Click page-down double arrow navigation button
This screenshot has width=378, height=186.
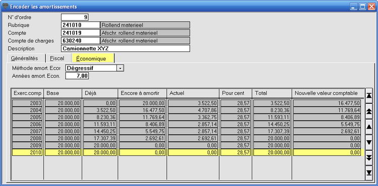tap(369, 158)
